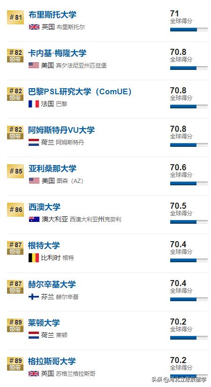Screen dimensions: 211x387
Task: Click the 70.6 score progress bar
Action: pyautogui.click(x=189, y=183)
